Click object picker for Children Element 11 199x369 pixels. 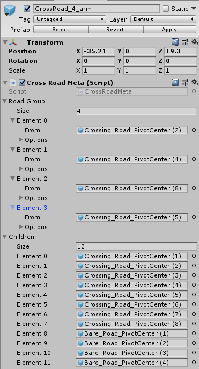coord(194,363)
